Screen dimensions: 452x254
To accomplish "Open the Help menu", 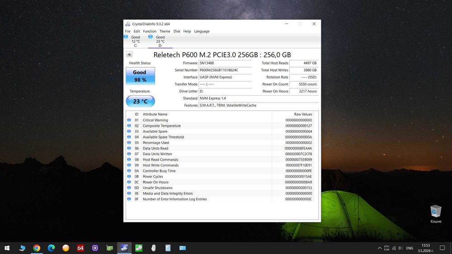I will click(187, 31).
